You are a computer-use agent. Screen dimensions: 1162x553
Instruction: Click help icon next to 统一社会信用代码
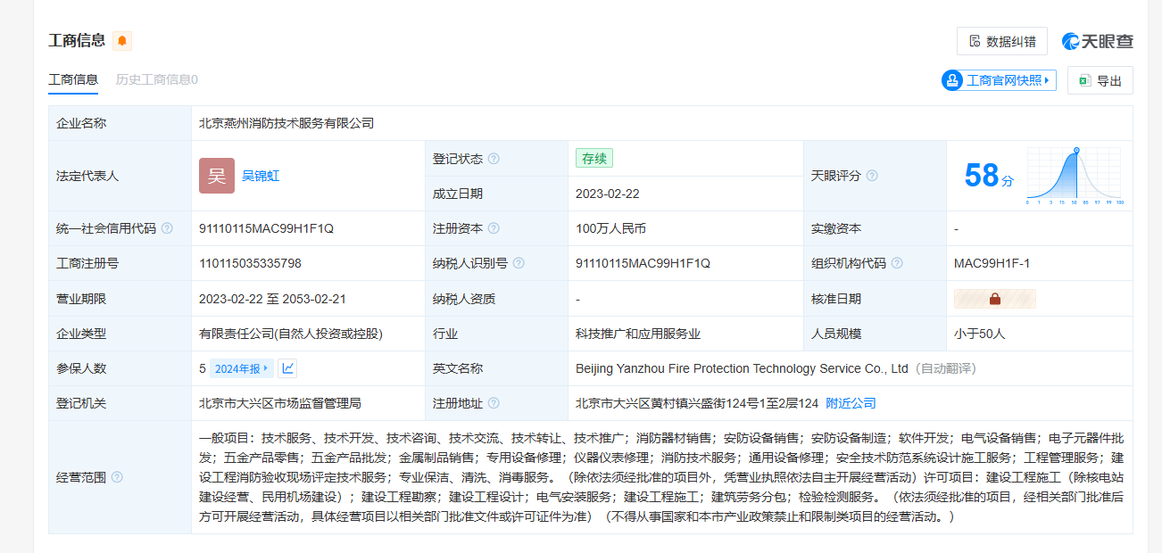pos(167,228)
